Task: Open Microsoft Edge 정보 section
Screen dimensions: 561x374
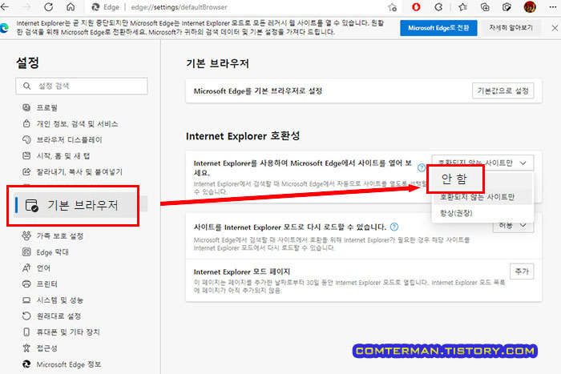Action: pos(62,364)
